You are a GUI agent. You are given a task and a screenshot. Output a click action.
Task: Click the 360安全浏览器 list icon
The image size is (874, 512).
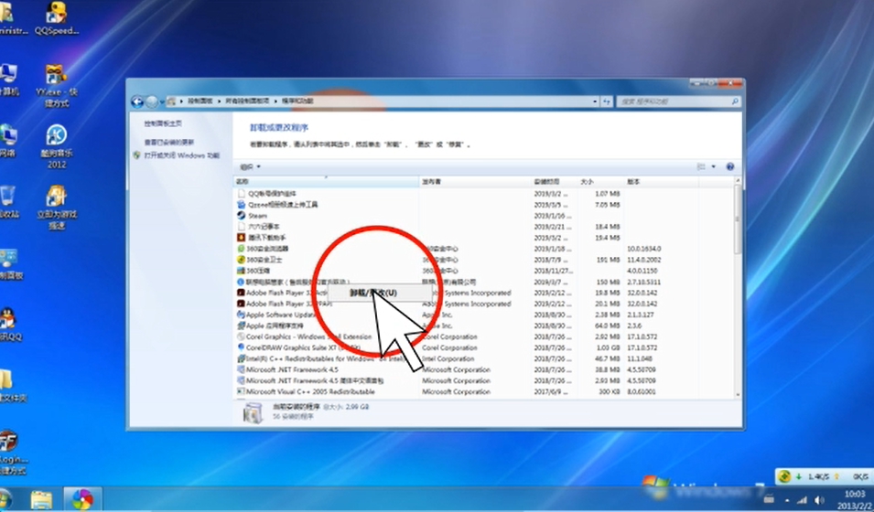(242, 249)
